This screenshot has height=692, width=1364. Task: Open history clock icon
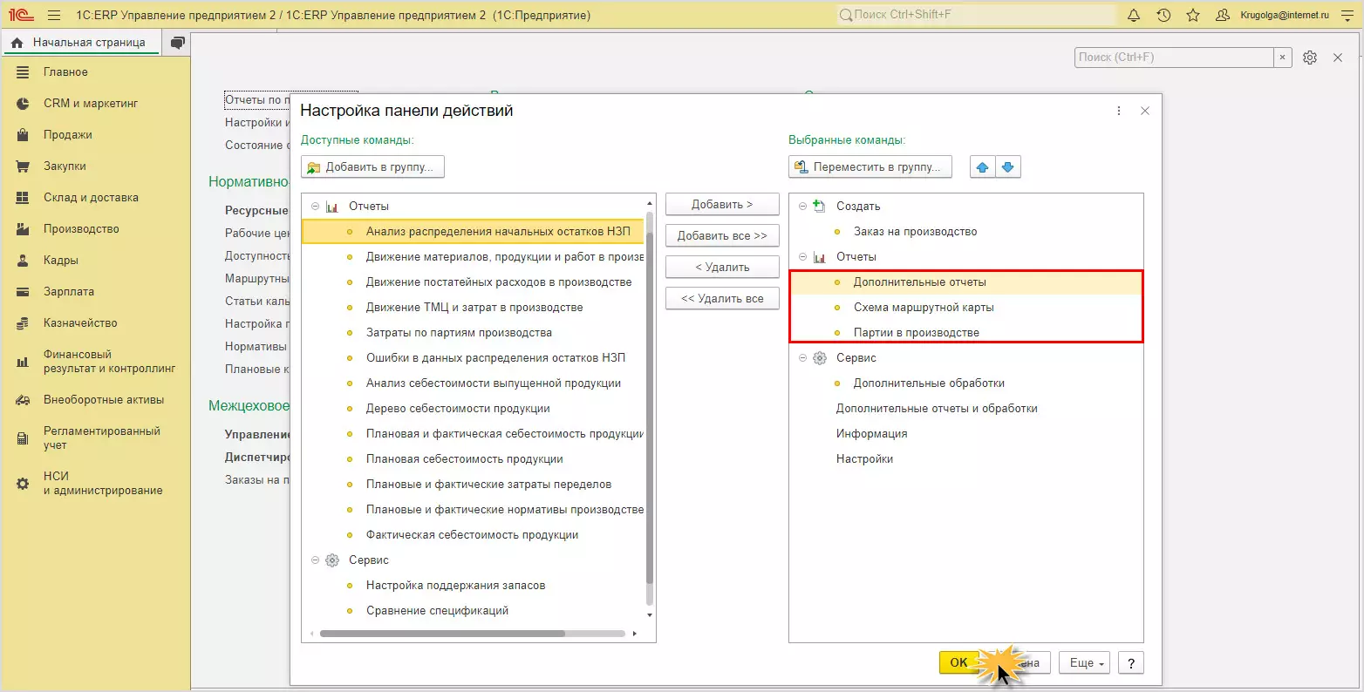pos(1163,16)
